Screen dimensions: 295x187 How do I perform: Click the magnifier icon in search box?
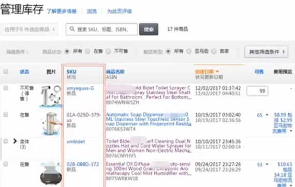(x=72, y=29)
